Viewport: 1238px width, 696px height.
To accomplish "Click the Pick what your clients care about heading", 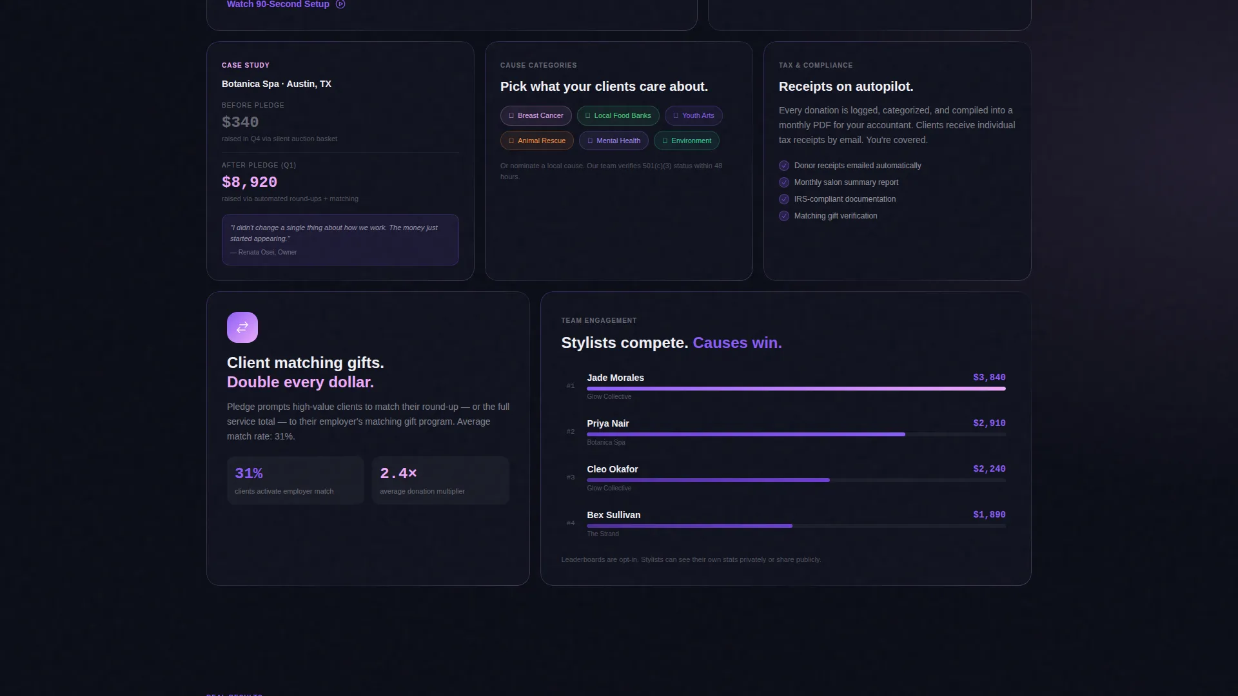I will coord(604,87).
